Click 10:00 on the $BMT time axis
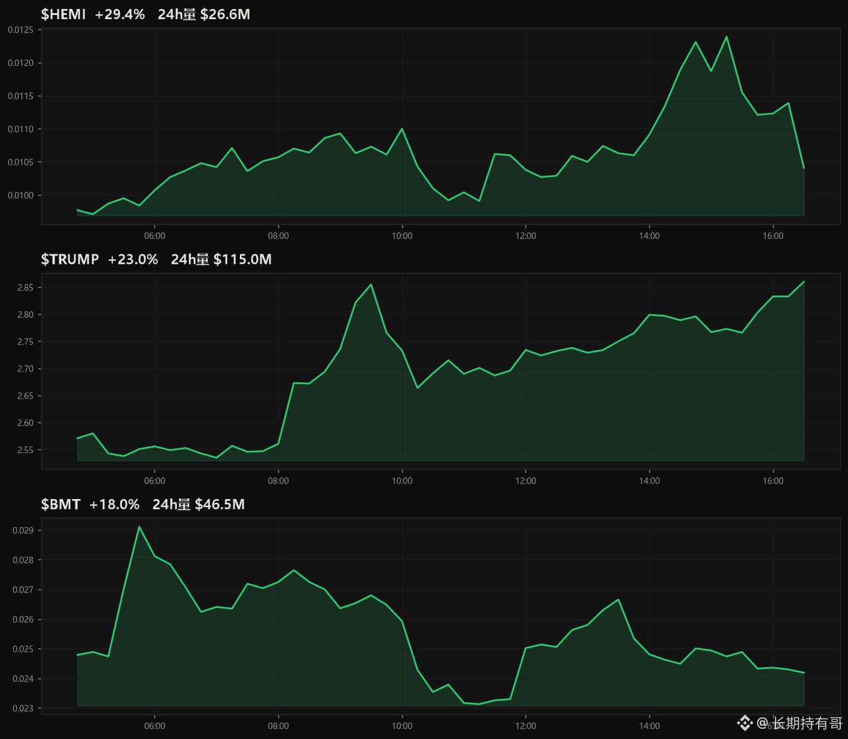Image resolution: width=848 pixels, height=739 pixels. [402, 726]
